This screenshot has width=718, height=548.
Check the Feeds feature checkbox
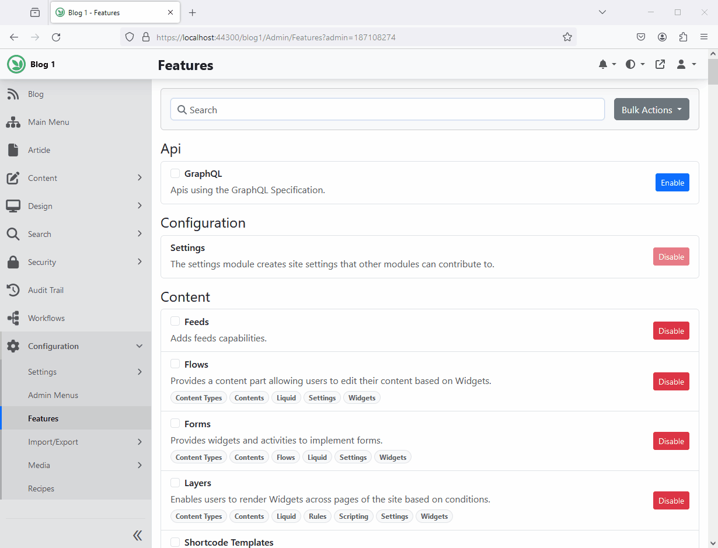click(175, 321)
